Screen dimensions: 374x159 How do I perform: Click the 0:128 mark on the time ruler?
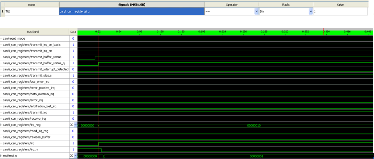[x=160, y=31]
